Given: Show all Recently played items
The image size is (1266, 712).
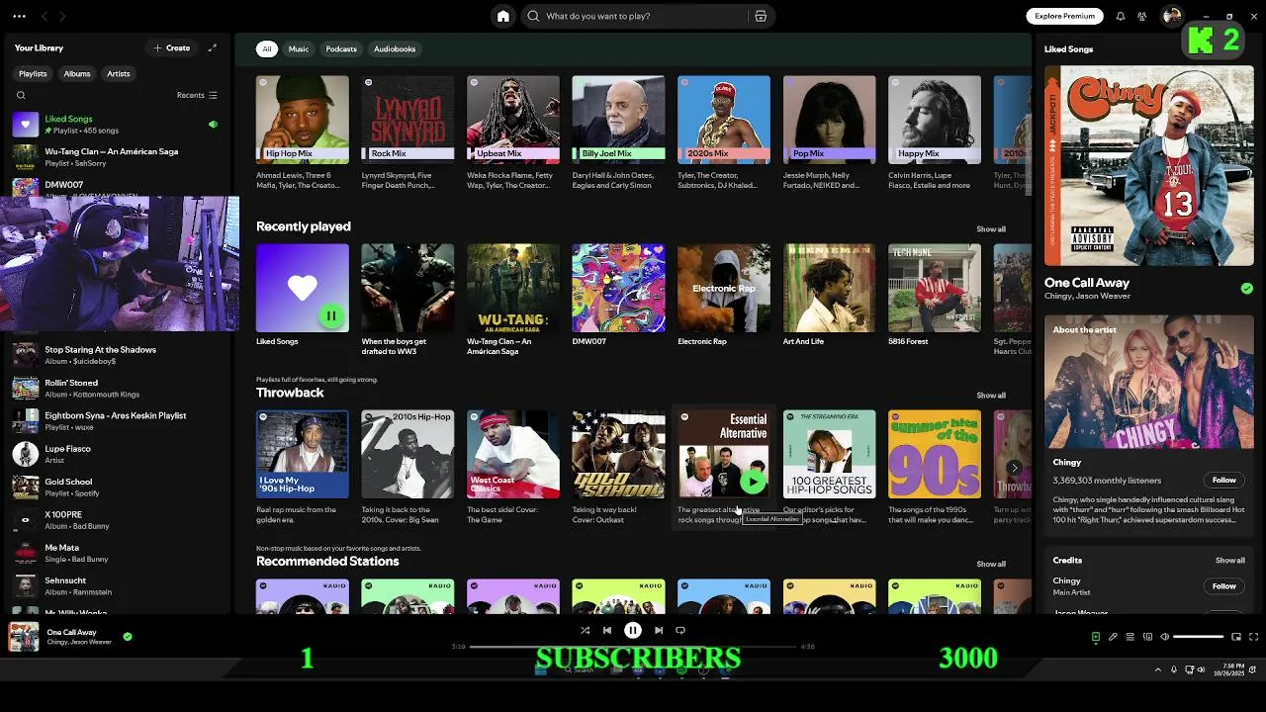Looking at the screenshot, I should point(991,228).
